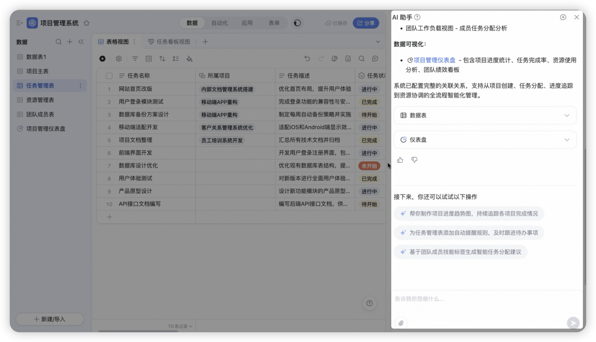Open 项目主表 in the sidebar
Image resolution: width=596 pixels, height=342 pixels.
50,71
